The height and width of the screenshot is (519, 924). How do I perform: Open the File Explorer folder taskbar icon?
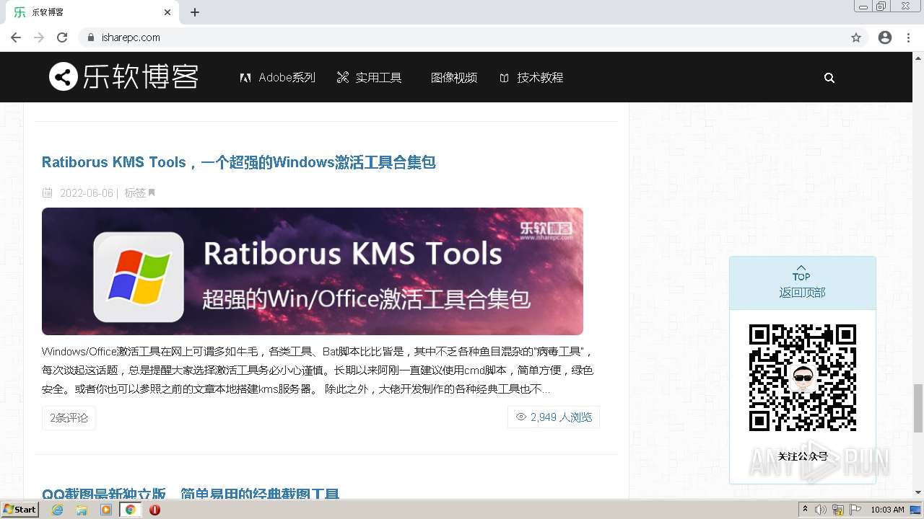[82, 510]
